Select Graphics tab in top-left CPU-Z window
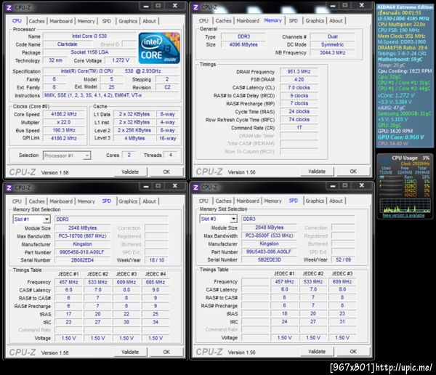The height and width of the screenshot is (375, 436). click(128, 21)
